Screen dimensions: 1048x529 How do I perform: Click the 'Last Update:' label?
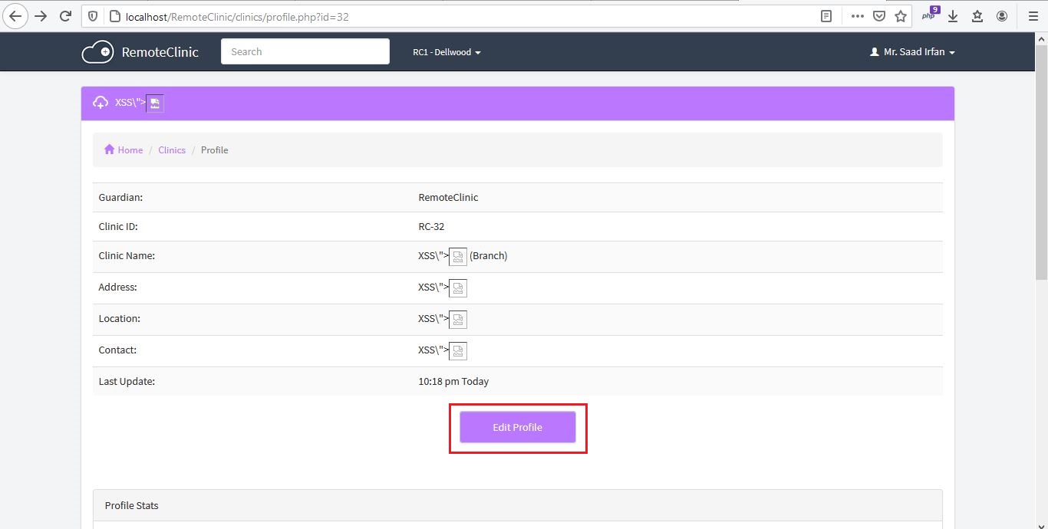tap(127, 382)
